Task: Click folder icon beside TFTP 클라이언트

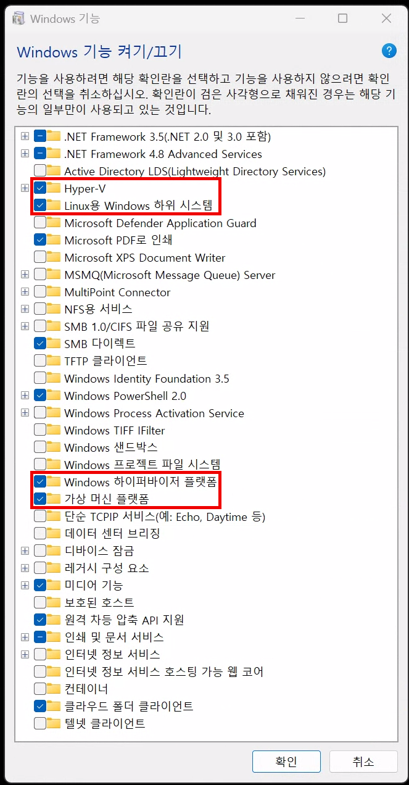Action: pyautogui.click(x=54, y=360)
